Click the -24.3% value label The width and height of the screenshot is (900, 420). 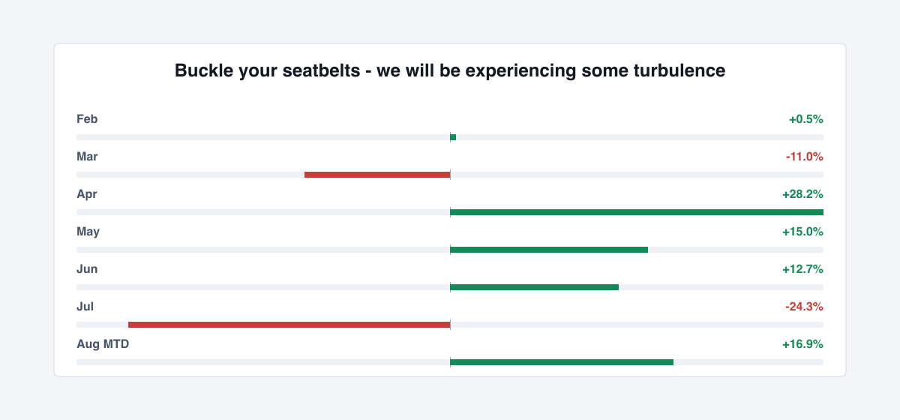(804, 306)
